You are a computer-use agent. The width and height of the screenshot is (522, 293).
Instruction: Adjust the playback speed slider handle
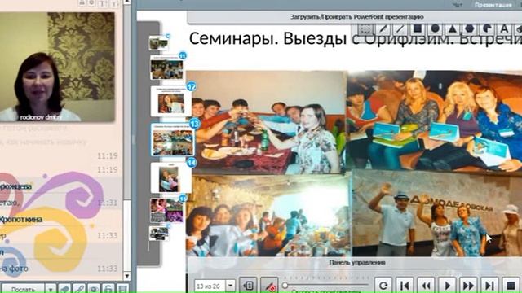pyautogui.click(x=285, y=285)
